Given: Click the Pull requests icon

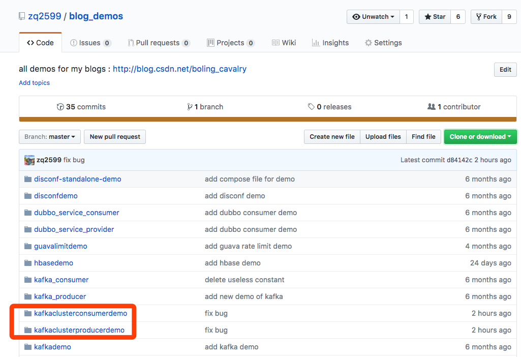Looking at the screenshot, I should (x=131, y=43).
